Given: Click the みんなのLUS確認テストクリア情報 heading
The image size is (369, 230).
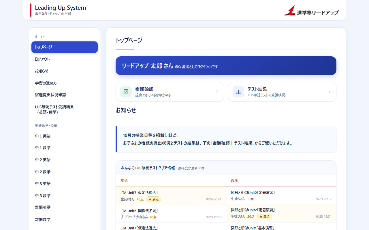Looking at the screenshot, I should [x=148, y=168].
